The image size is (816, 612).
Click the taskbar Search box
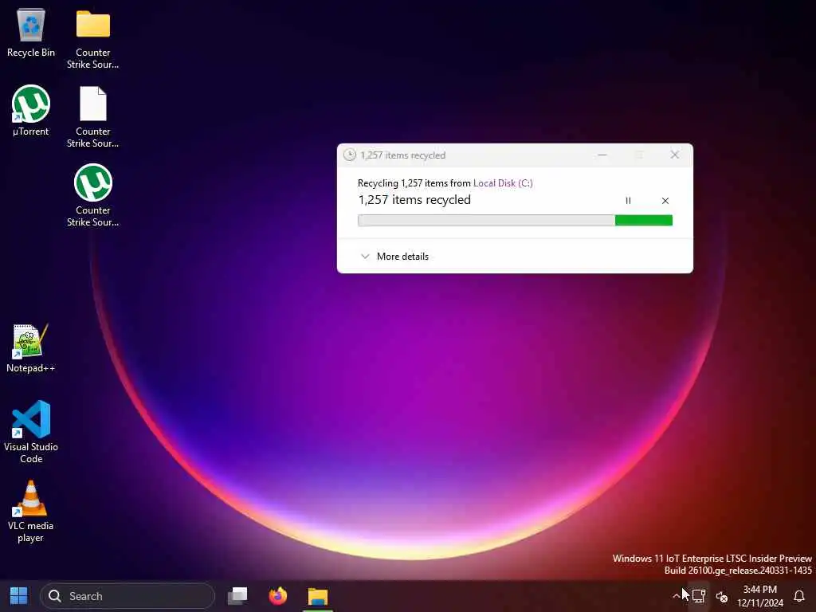127,596
